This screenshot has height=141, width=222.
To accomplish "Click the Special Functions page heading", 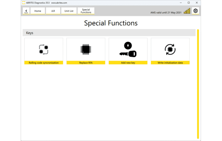I will point(111,23).
